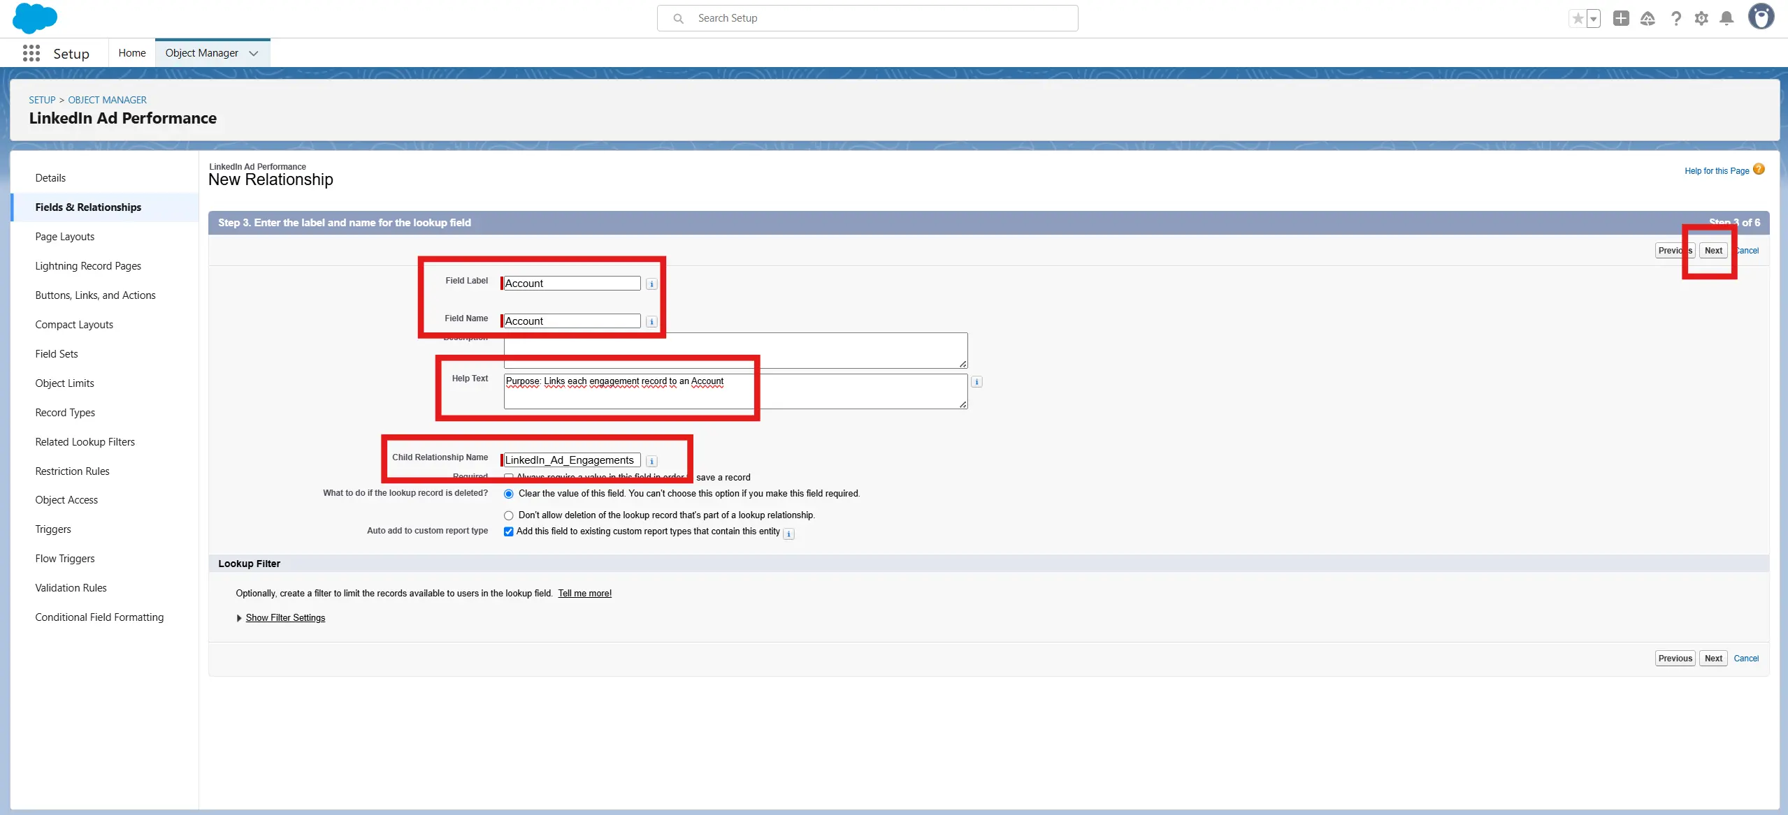Open the Trailhead guidance icon
The image size is (1788, 815).
click(x=1648, y=18)
